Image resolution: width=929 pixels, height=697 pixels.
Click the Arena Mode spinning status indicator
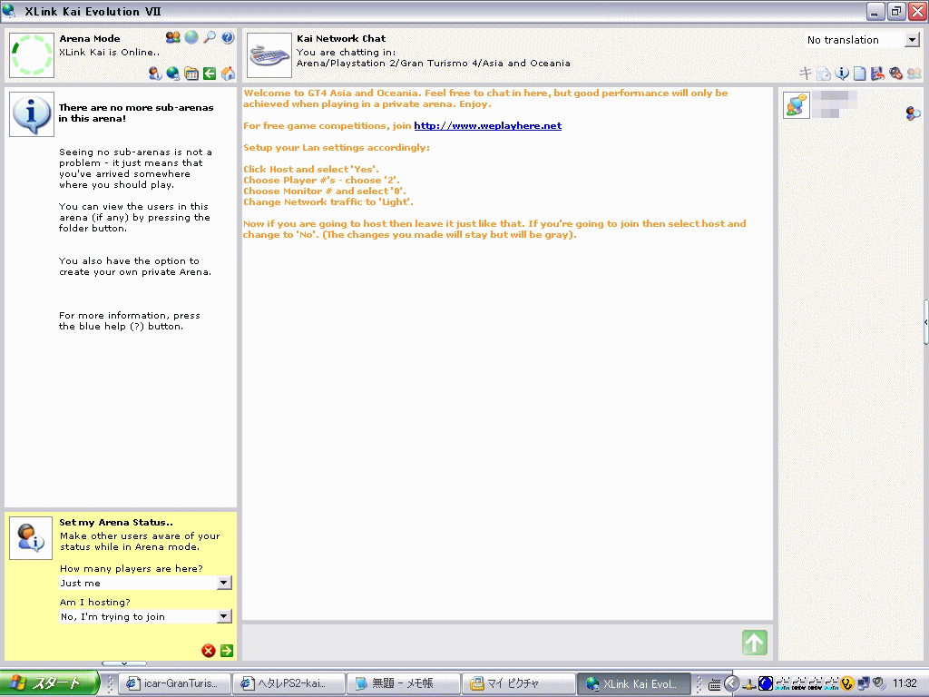tap(32, 55)
